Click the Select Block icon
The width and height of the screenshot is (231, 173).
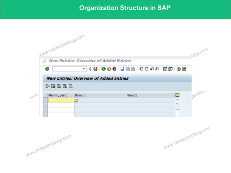click(x=65, y=86)
